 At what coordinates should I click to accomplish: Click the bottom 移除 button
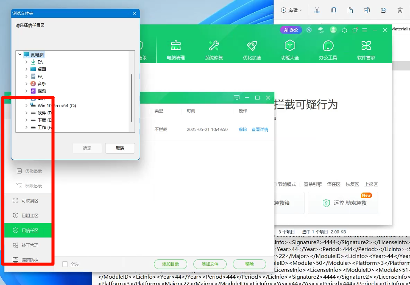coord(249,264)
